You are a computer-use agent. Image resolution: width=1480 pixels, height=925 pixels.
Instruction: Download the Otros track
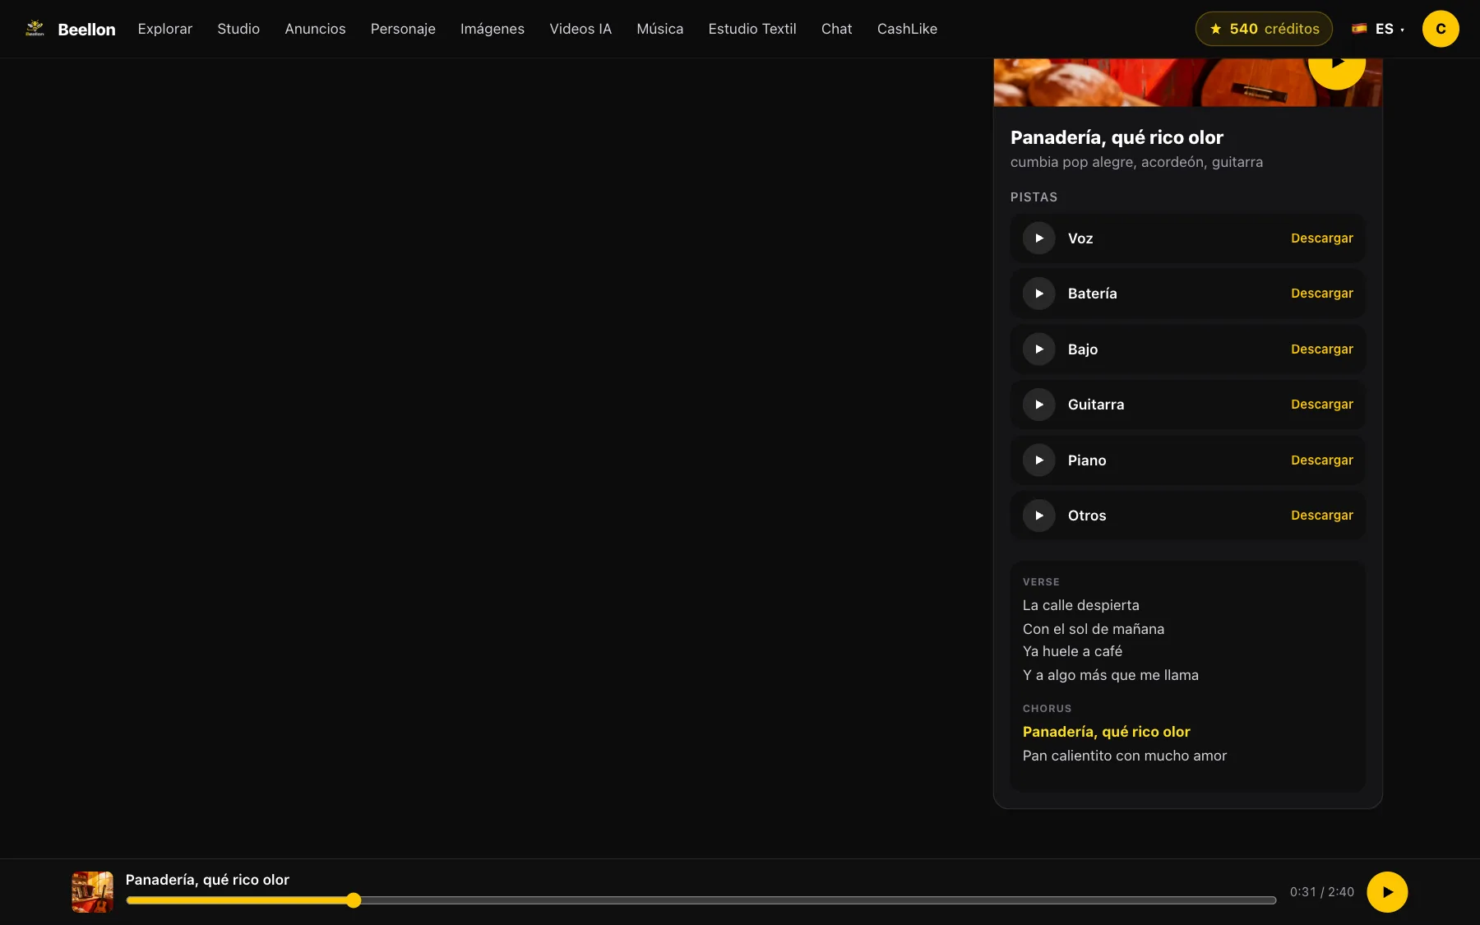point(1321,516)
